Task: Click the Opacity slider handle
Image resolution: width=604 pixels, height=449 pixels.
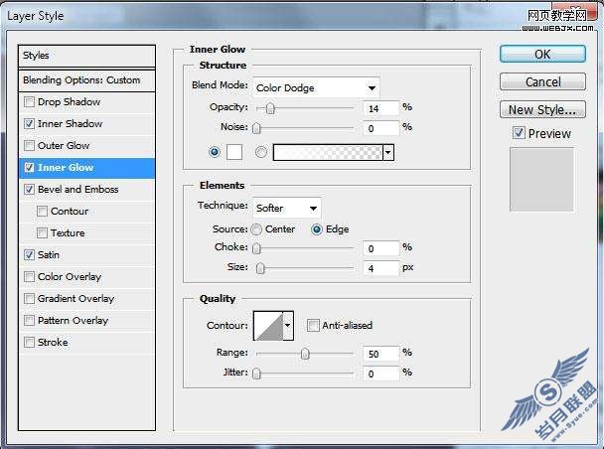Action: 270,108
